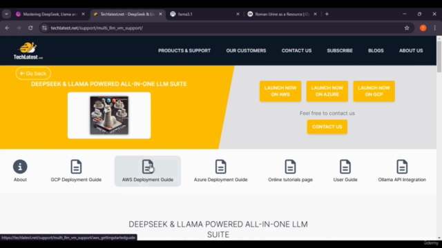Open the Online tutorials page icon
The width and height of the screenshot is (442, 248).
[290, 167]
